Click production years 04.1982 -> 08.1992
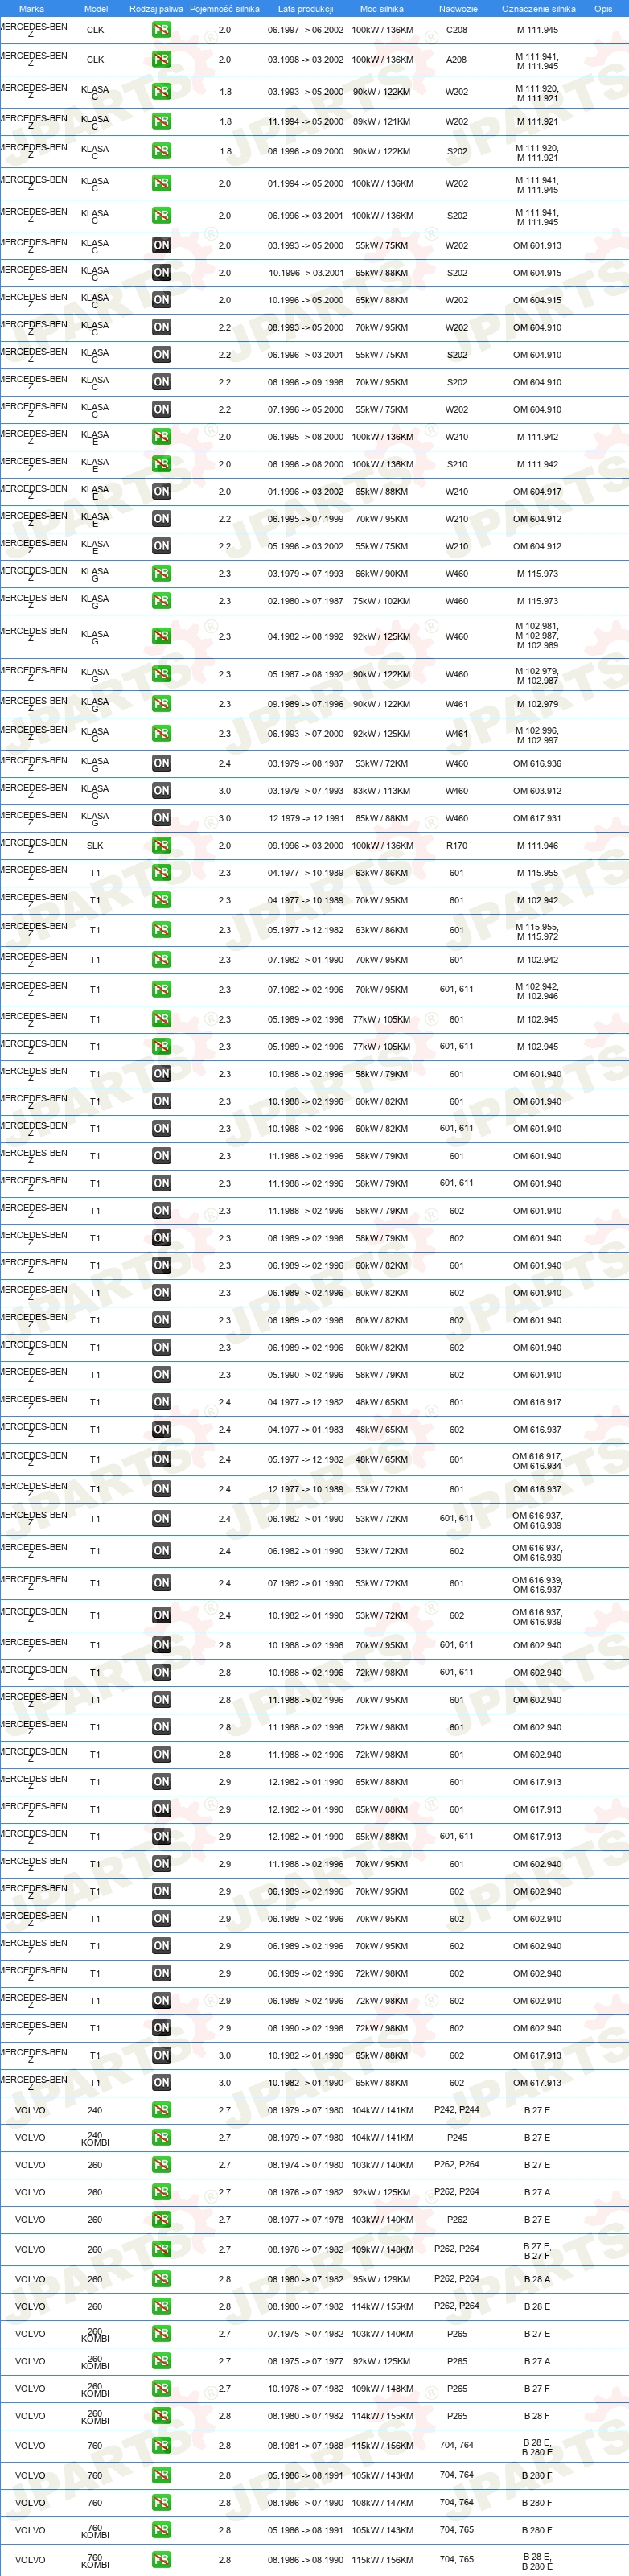This screenshot has height=2576, width=629. (x=305, y=636)
